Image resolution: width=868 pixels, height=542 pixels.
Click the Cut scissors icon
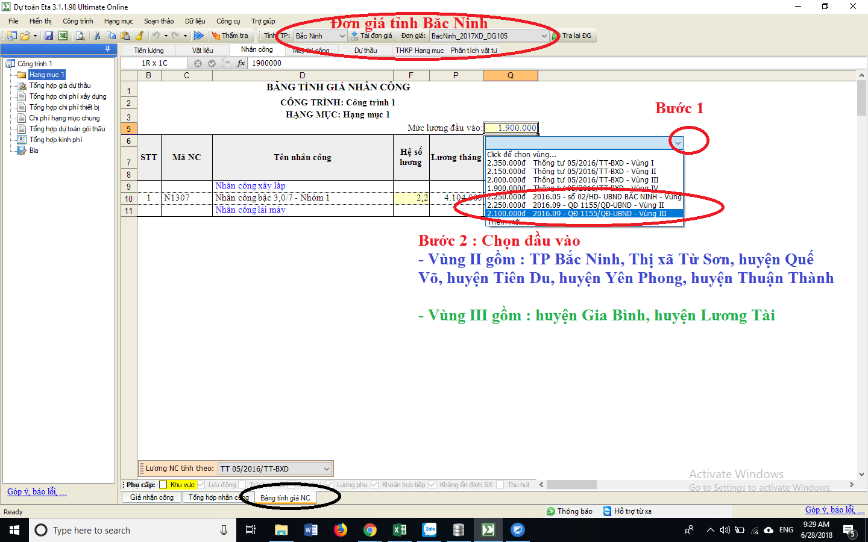(x=97, y=36)
